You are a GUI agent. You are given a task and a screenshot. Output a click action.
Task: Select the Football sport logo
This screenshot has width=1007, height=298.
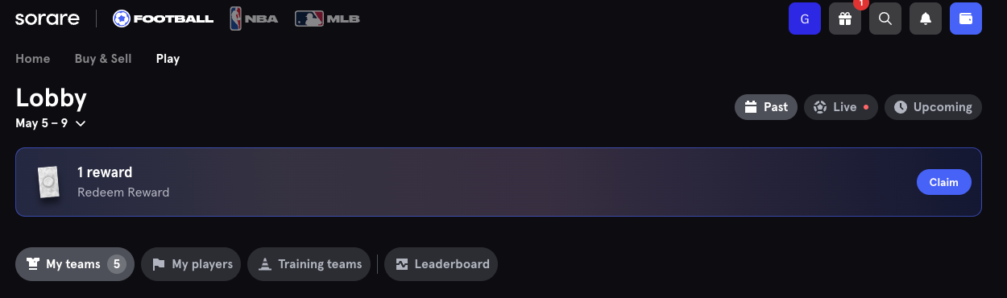point(164,18)
